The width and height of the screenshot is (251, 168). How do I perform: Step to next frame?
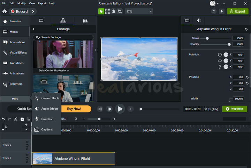coord(109,109)
